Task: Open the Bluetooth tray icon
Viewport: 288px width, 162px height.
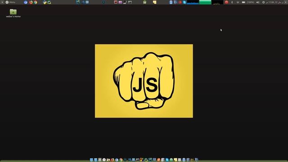Action: (x=232, y=2)
